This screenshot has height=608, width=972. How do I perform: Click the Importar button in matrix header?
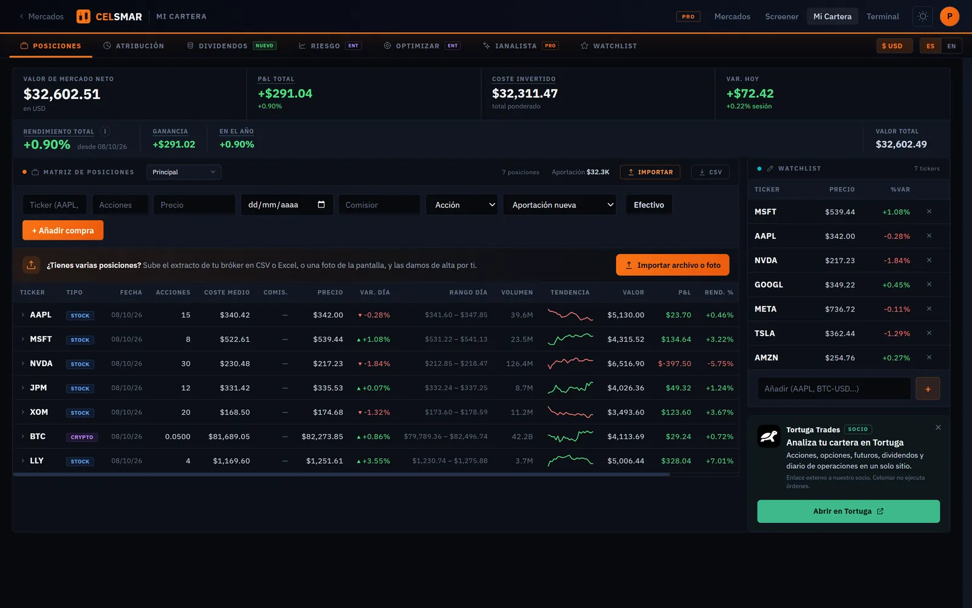tap(650, 172)
